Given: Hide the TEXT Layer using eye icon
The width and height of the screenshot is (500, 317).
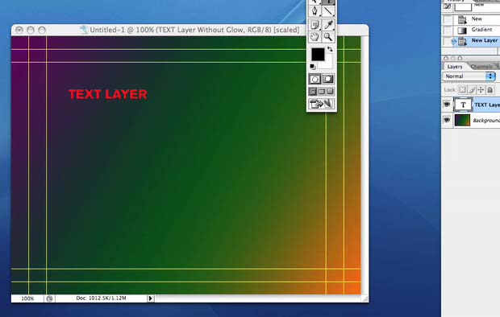Looking at the screenshot, I should pyautogui.click(x=447, y=105).
